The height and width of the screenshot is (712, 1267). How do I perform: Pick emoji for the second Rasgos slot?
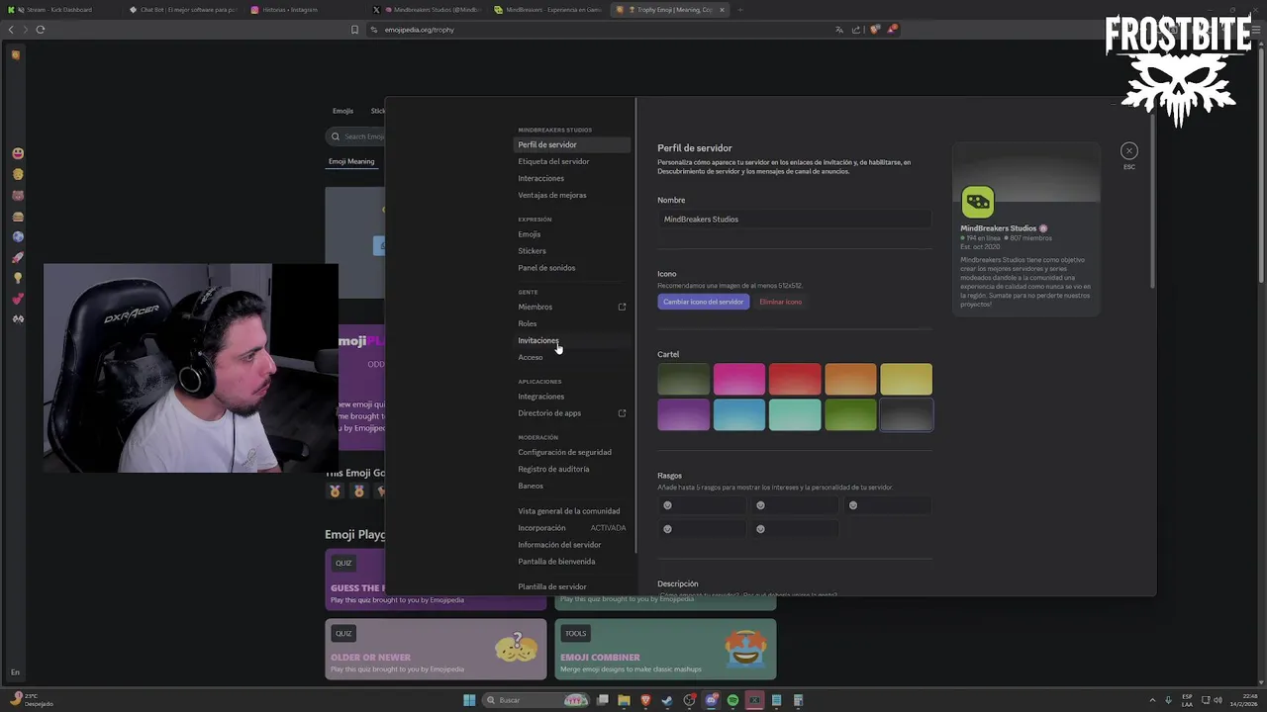760,505
